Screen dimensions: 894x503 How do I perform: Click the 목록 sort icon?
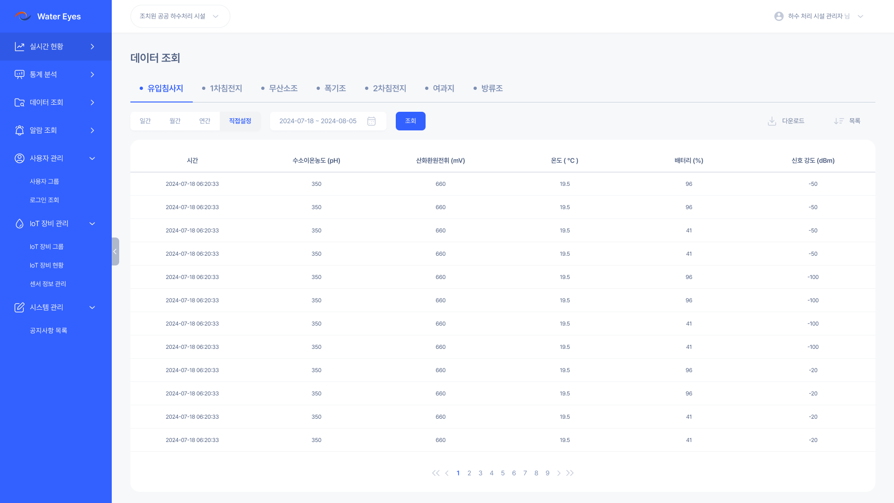[x=839, y=121]
